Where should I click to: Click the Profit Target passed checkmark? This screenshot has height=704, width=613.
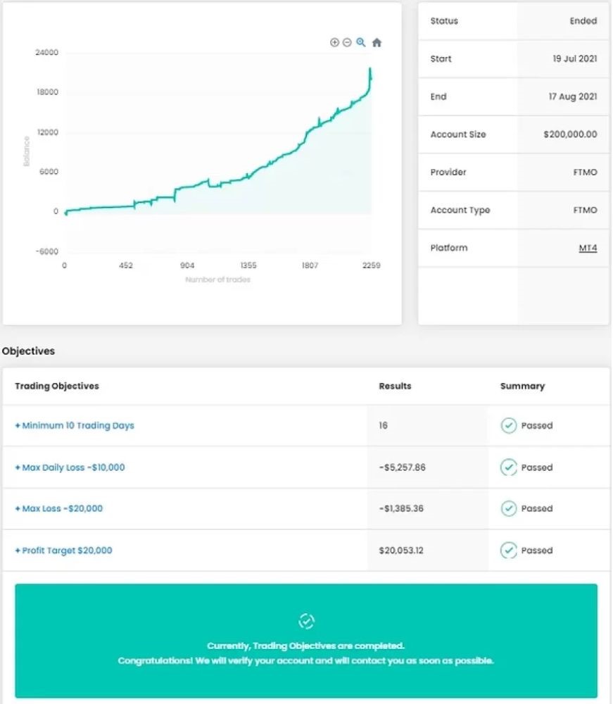[508, 551]
